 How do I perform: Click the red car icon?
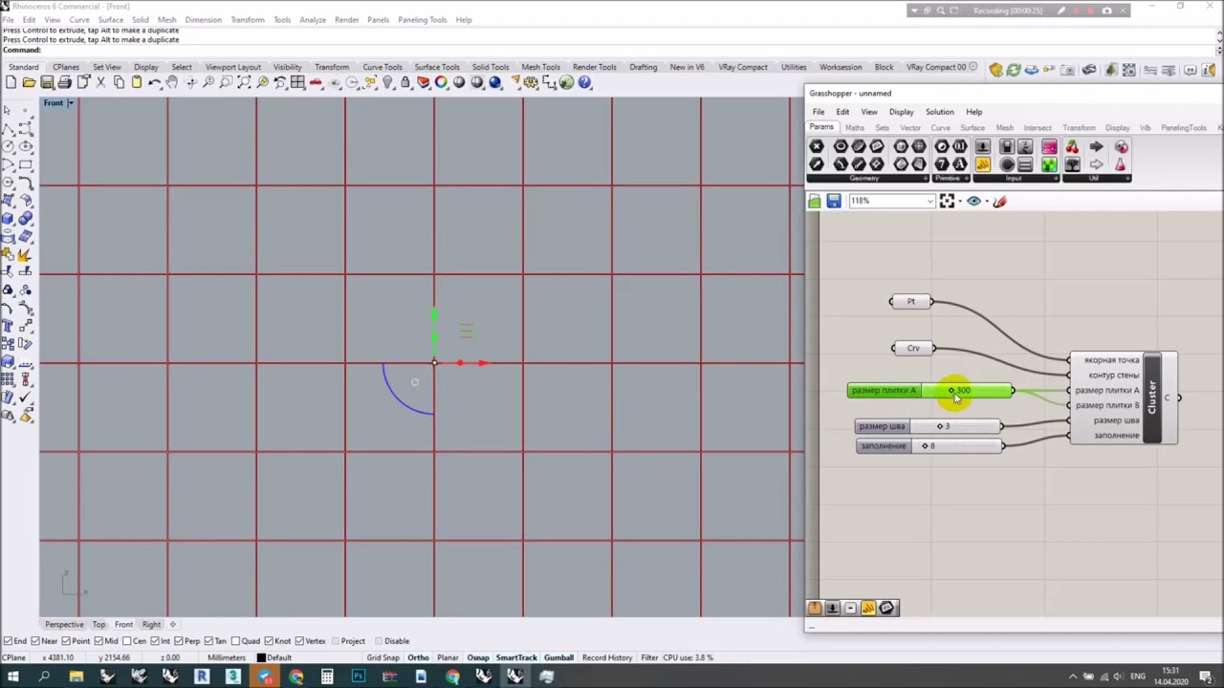click(316, 82)
